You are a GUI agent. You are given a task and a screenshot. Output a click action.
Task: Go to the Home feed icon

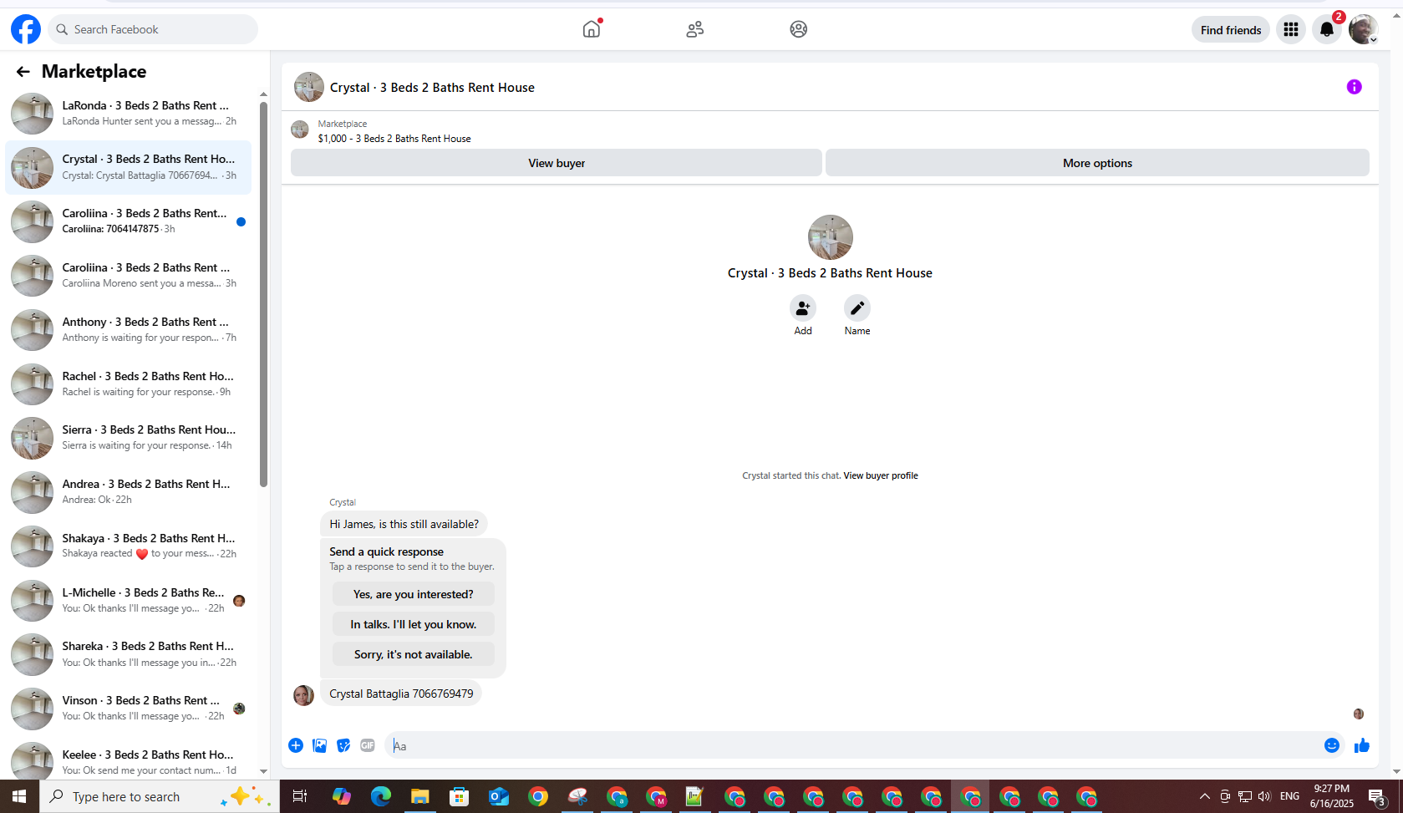point(592,29)
